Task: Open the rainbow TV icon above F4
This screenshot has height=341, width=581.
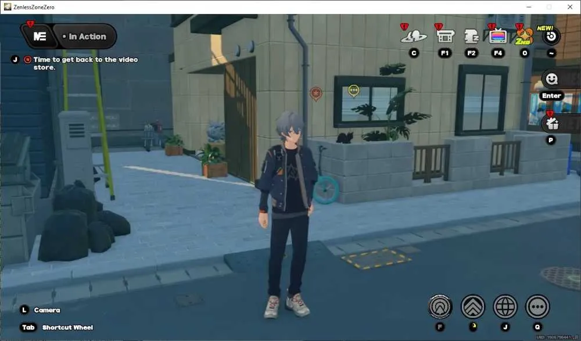Action: pyautogui.click(x=498, y=37)
